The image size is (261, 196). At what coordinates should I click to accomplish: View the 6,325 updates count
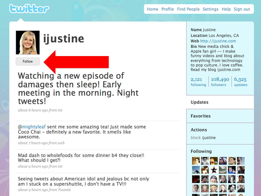(x=241, y=82)
